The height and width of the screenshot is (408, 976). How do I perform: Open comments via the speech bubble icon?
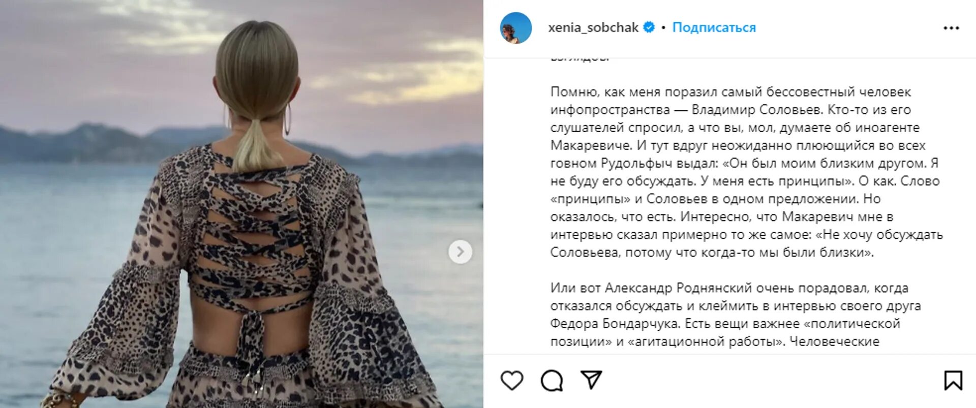tap(552, 381)
